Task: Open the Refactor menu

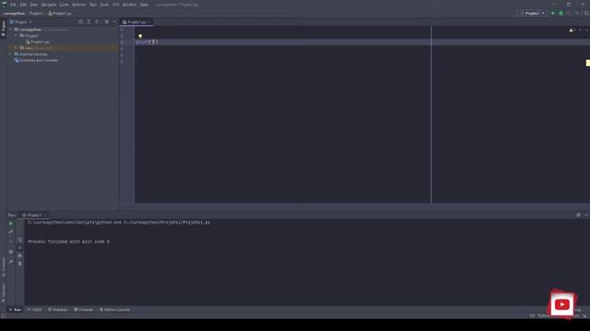Action: [79, 5]
